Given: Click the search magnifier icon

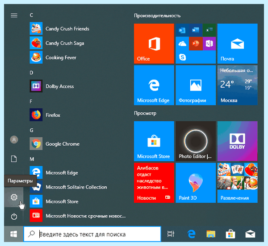Looking at the screenshot, I should click(x=31, y=234).
